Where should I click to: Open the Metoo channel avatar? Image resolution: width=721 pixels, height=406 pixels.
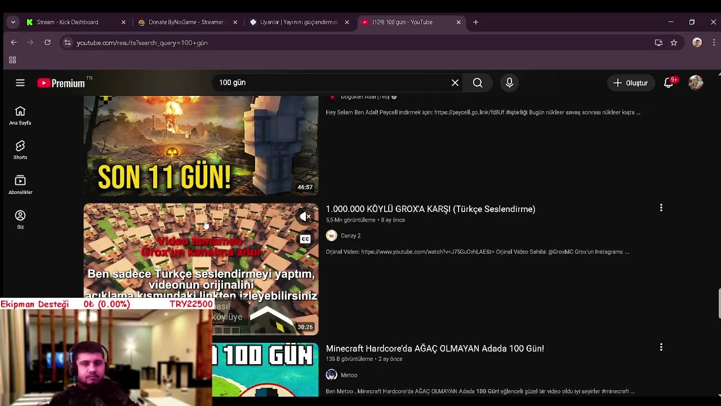click(331, 375)
